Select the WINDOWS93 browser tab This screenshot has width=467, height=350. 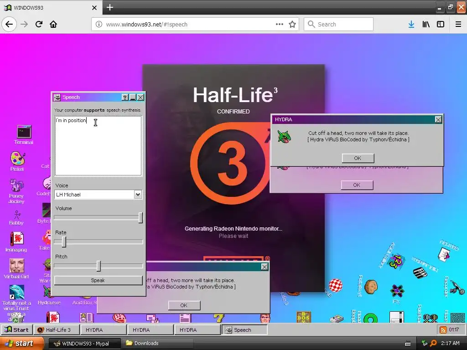[x=51, y=7]
